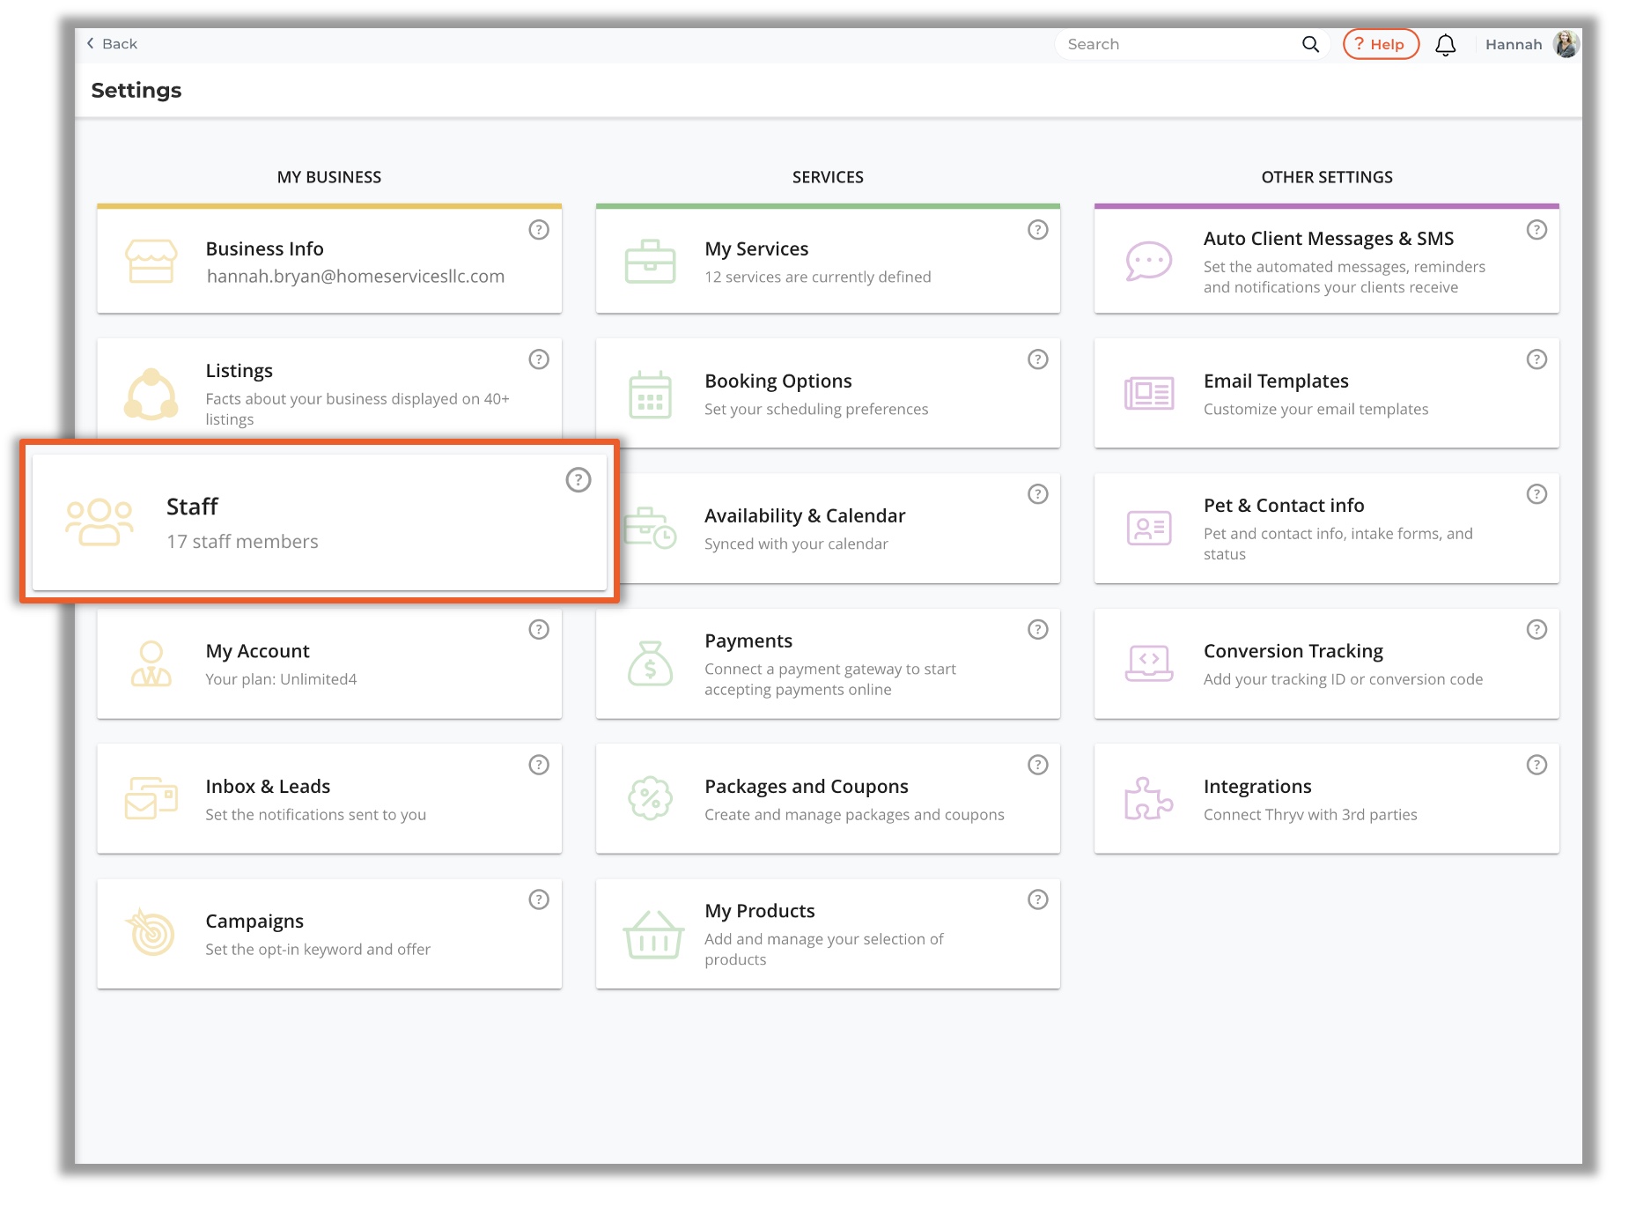Screen dimensions: 1636x1214
Task: Open Payments settings title
Action: [x=748, y=641]
